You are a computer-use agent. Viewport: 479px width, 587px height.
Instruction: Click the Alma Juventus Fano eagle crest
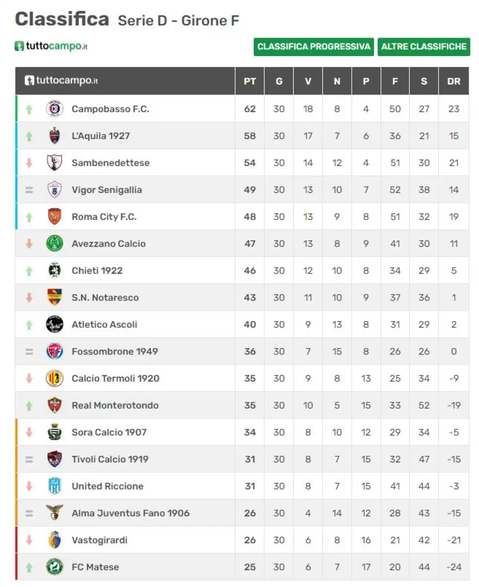coord(55,513)
